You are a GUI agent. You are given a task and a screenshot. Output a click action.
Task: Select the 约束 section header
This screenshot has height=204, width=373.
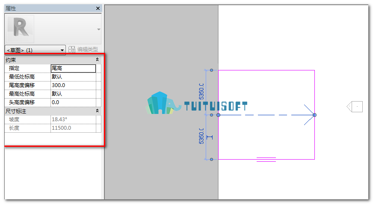point(53,60)
